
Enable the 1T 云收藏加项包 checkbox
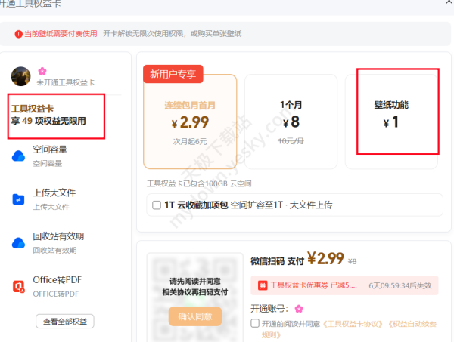(x=157, y=205)
